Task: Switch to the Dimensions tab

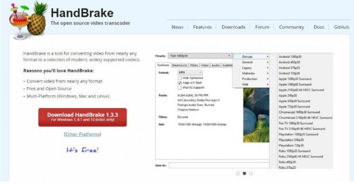Action: tap(179, 65)
